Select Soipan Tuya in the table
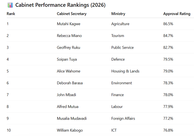The height and width of the screenshot is (136, 194). 67,59
